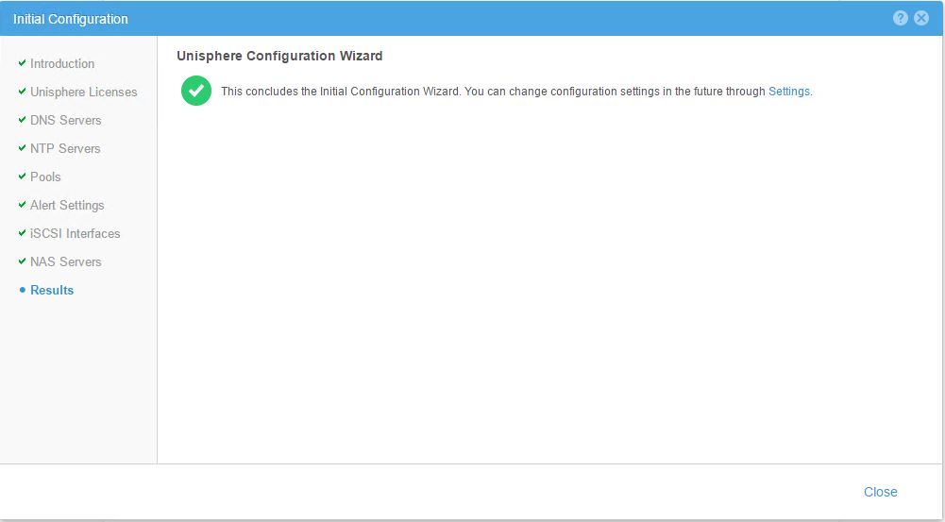Click the blue bullet beside Results
Image resolution: width=945 pixels, height=522 pixels.
click(22, 291)
